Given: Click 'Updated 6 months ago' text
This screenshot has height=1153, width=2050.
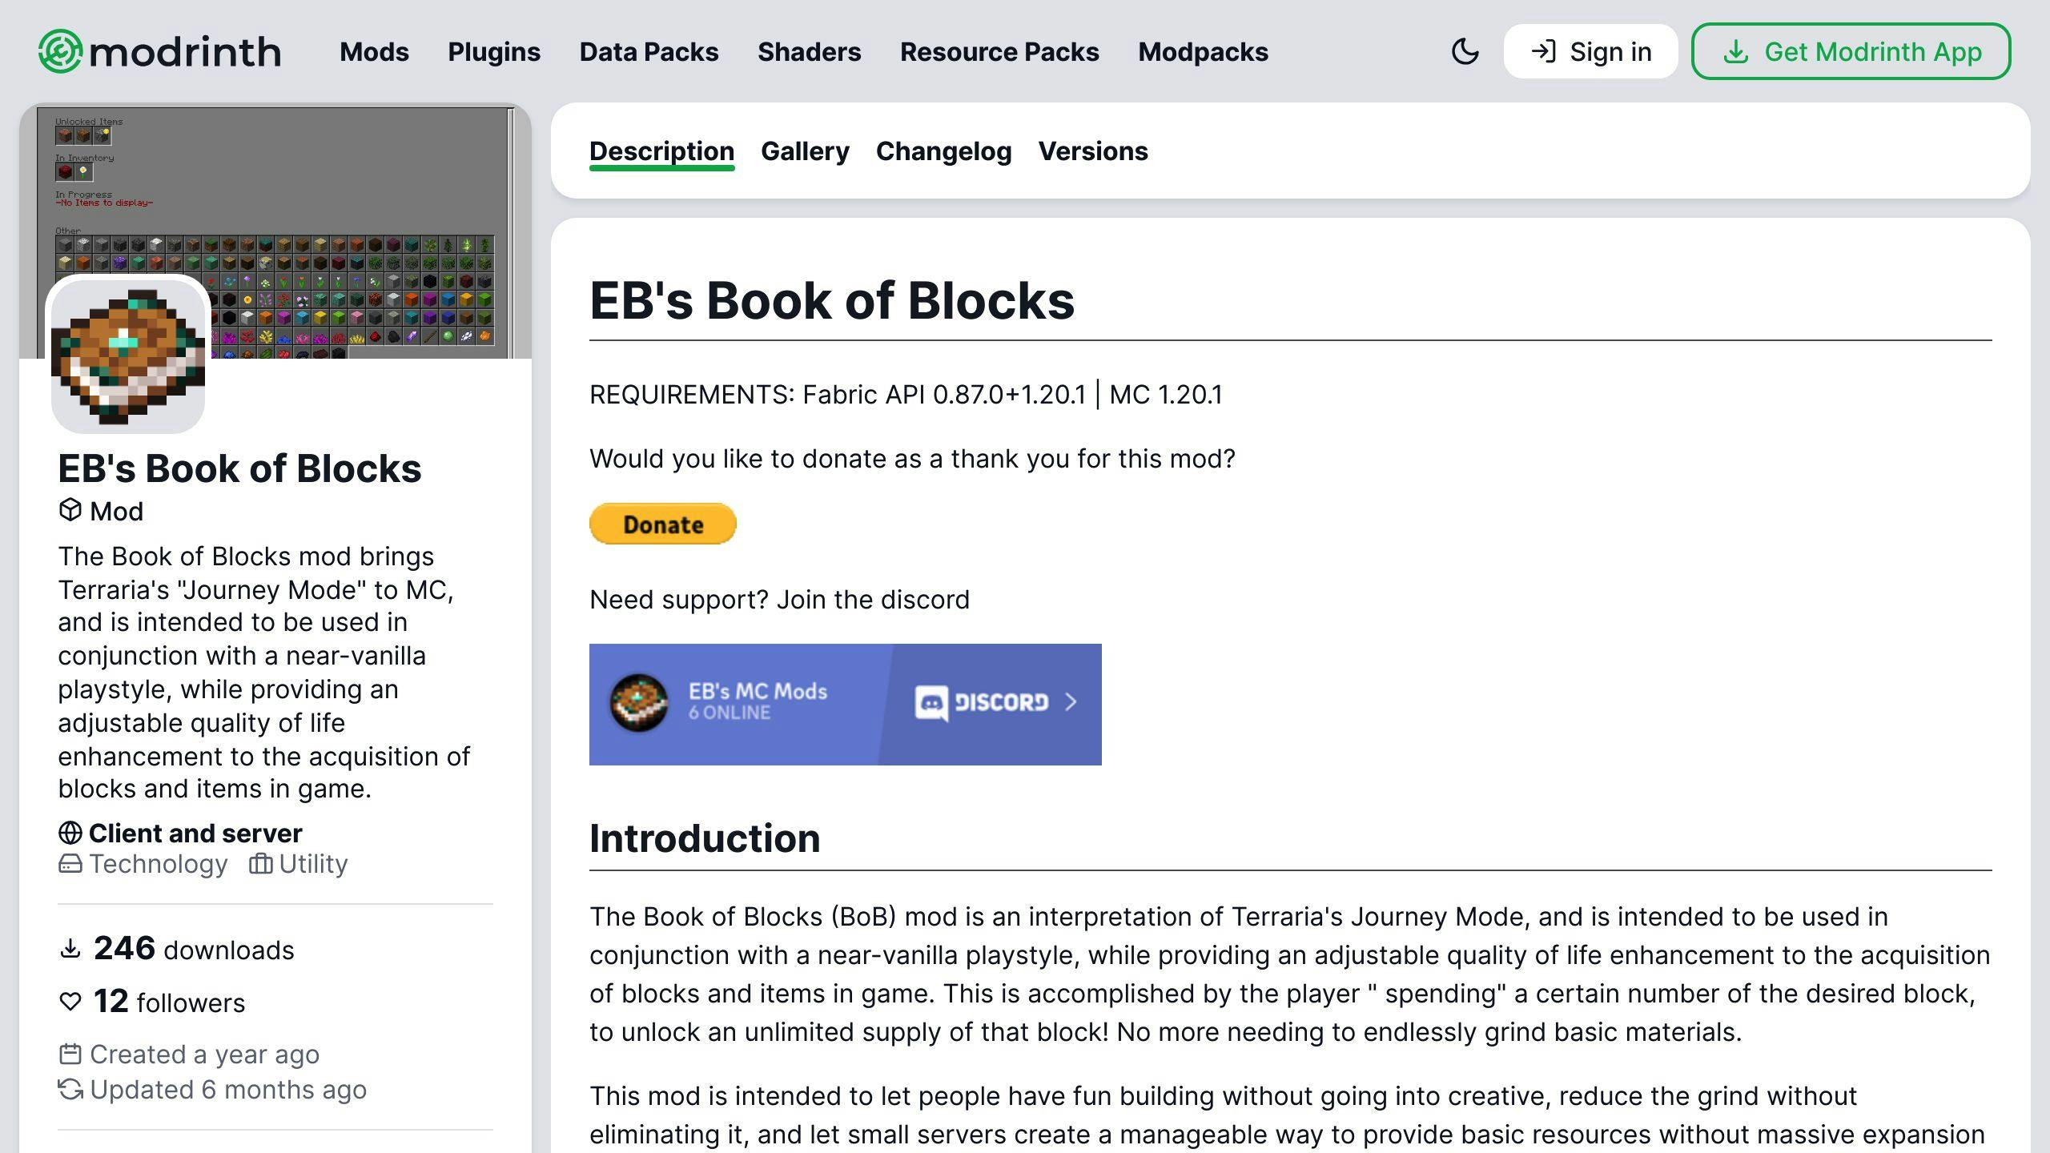Looking at the screenshot, I should point(228,1090).
